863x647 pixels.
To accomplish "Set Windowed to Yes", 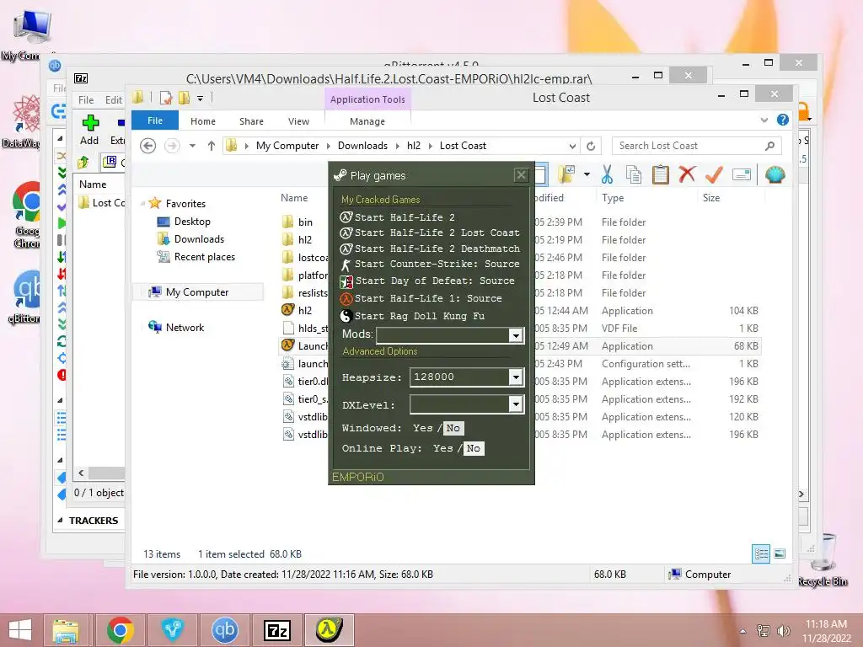I will coord(423,428).
